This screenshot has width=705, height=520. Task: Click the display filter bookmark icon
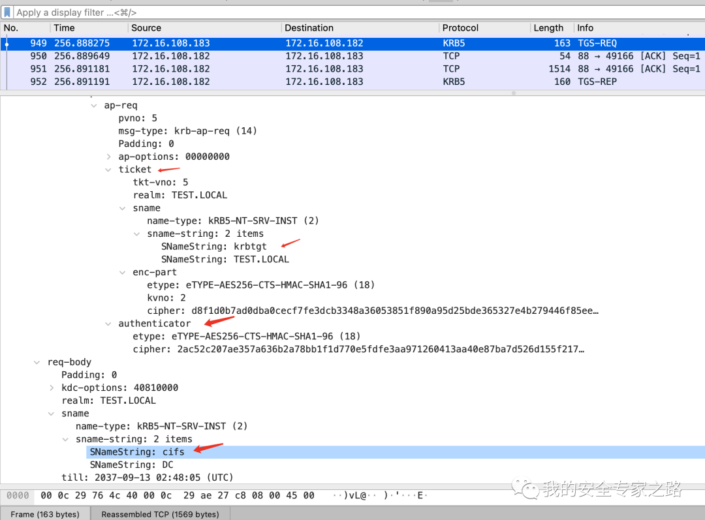click(7, 12)
